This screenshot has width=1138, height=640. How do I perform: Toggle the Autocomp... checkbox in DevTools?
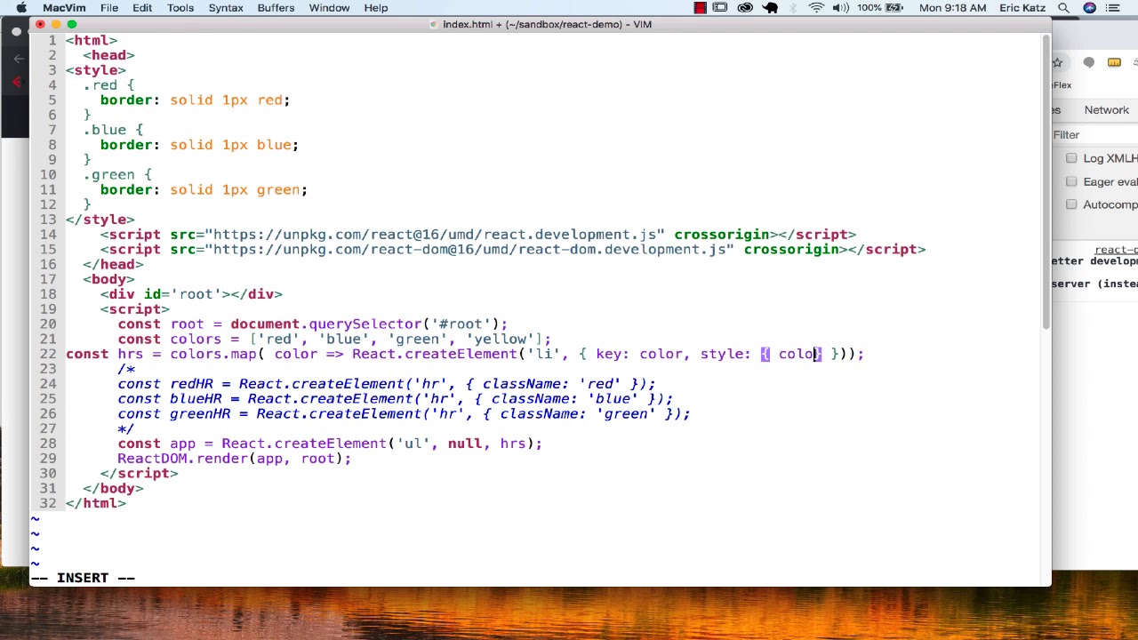tap(1071, 204)
